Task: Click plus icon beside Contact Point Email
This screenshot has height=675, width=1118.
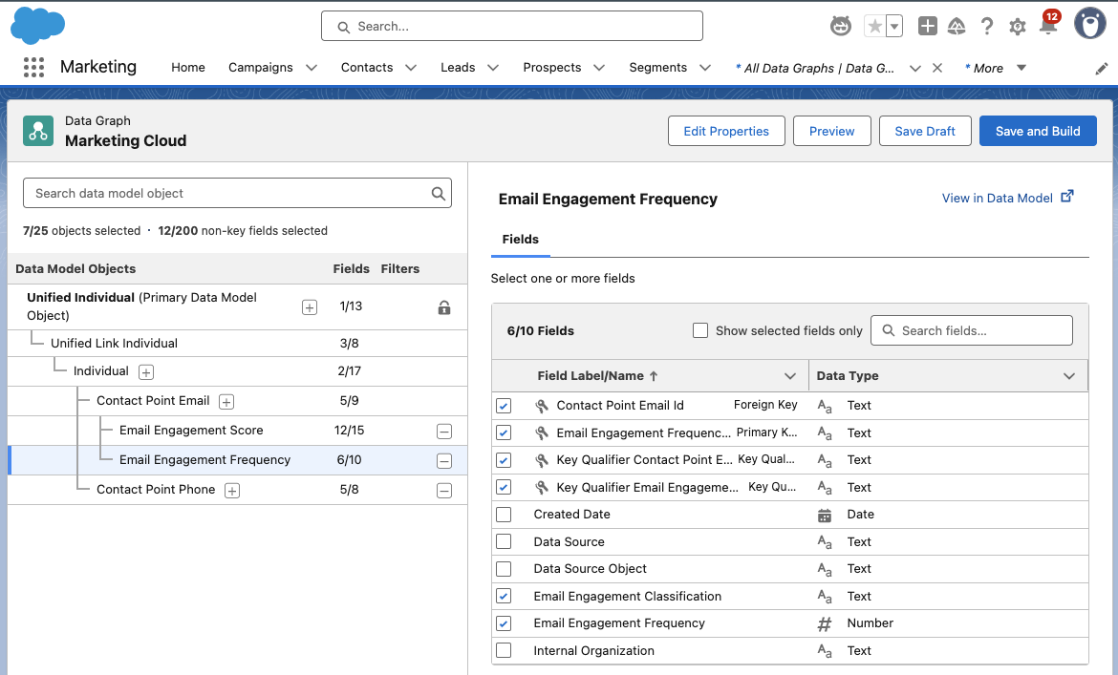Action: (x=226, y=402)
